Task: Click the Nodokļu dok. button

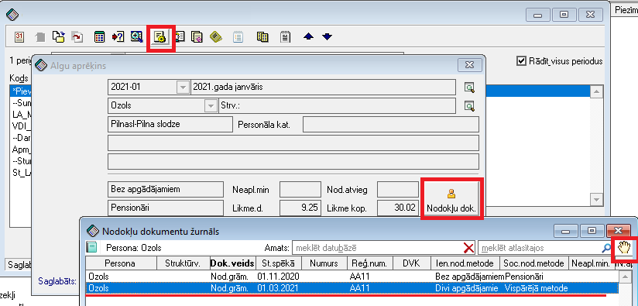Action: (x=451, y=199)
